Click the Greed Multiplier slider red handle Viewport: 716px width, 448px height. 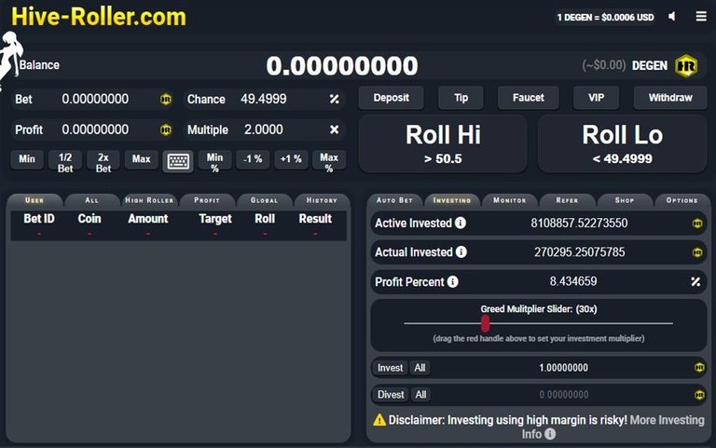(485, 323)
